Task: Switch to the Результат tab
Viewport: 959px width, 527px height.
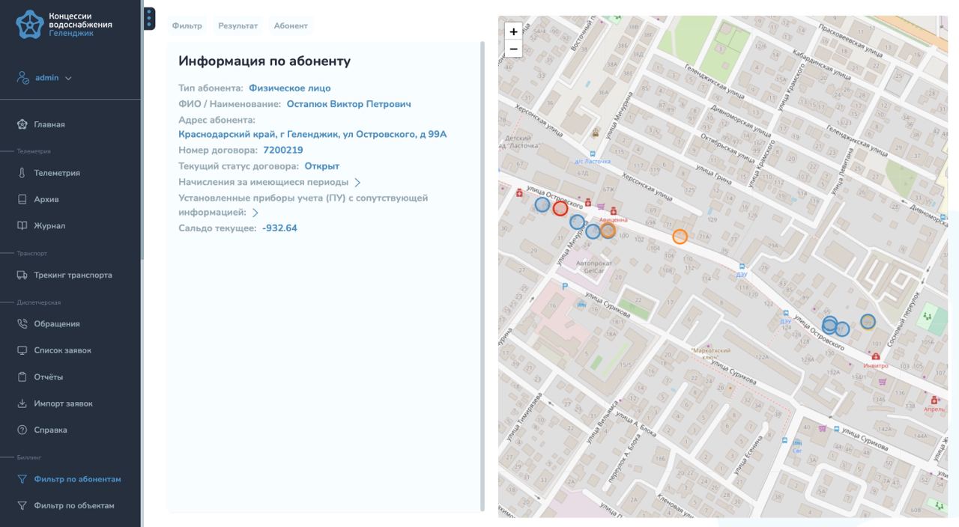Action: (238, 25)
